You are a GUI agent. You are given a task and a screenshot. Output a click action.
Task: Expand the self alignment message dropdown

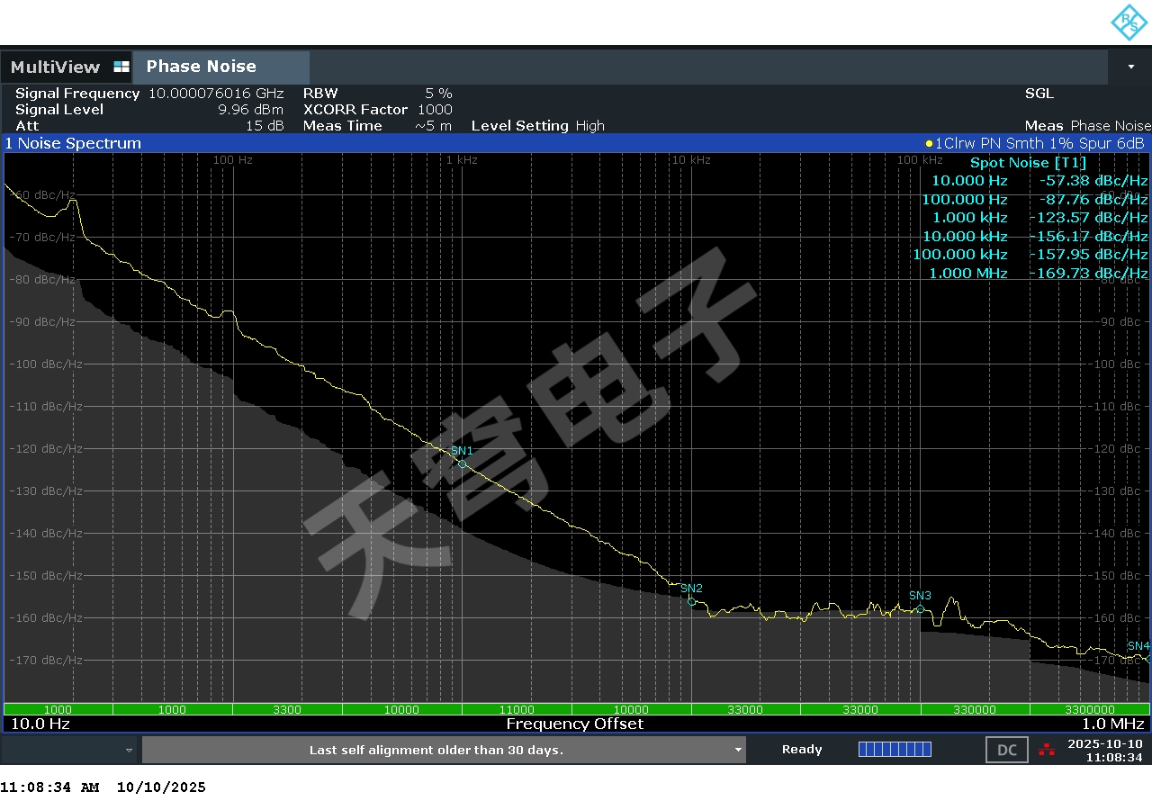point(738,750)
